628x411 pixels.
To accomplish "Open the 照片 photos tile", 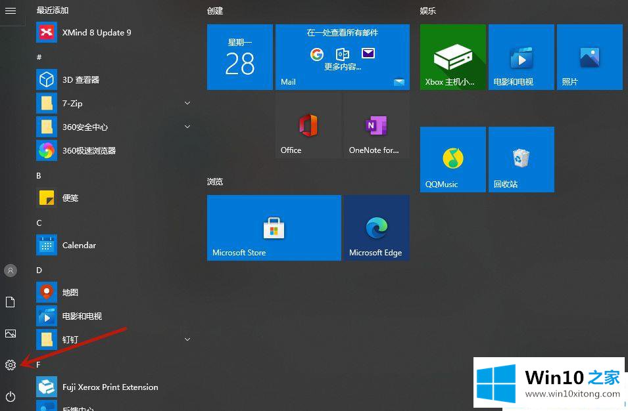I will point(590,57).
